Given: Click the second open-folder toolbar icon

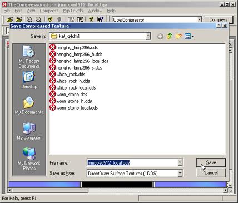Looking at the screenshot, I should (x=18, y=19).
